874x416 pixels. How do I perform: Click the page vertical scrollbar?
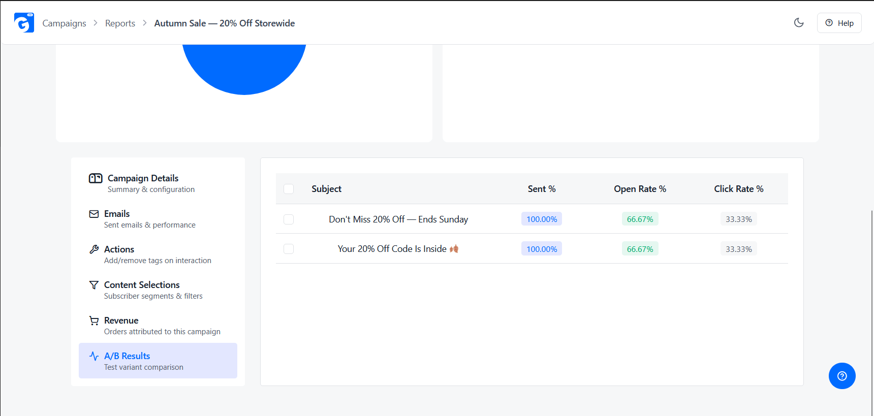(x=872, y=312)
